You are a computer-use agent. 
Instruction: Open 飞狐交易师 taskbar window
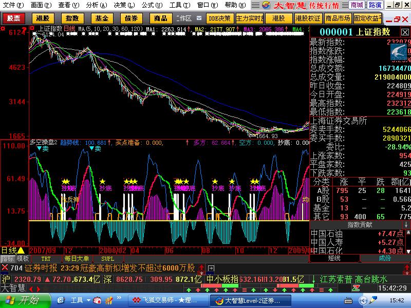pyautogui.click(x=169, y=300)
